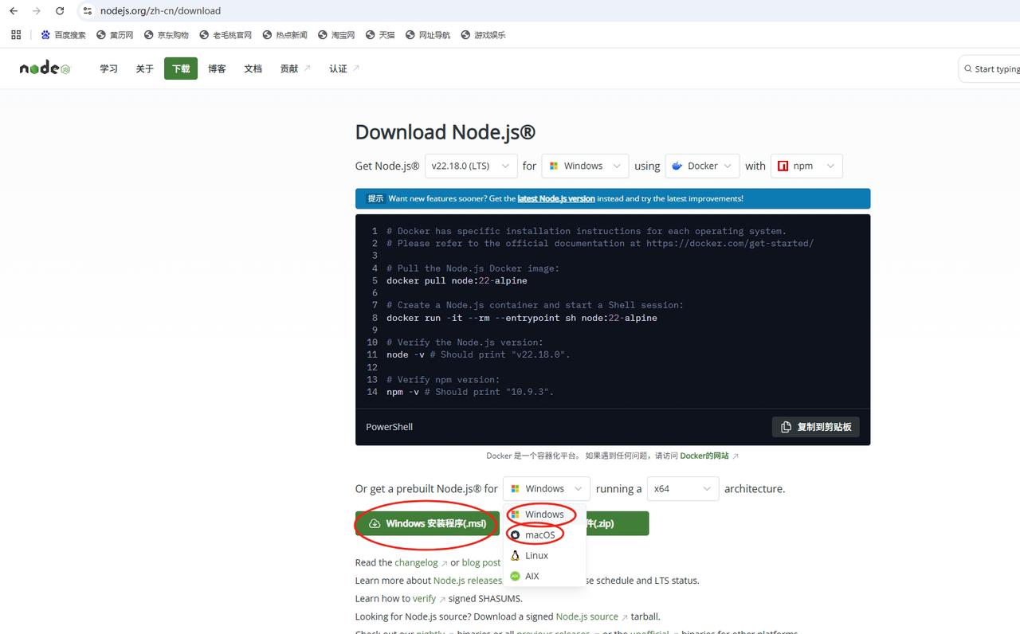Click the site info icon in address bar
Viewport: 1020px width, 634px height.
tap(88, 11)
